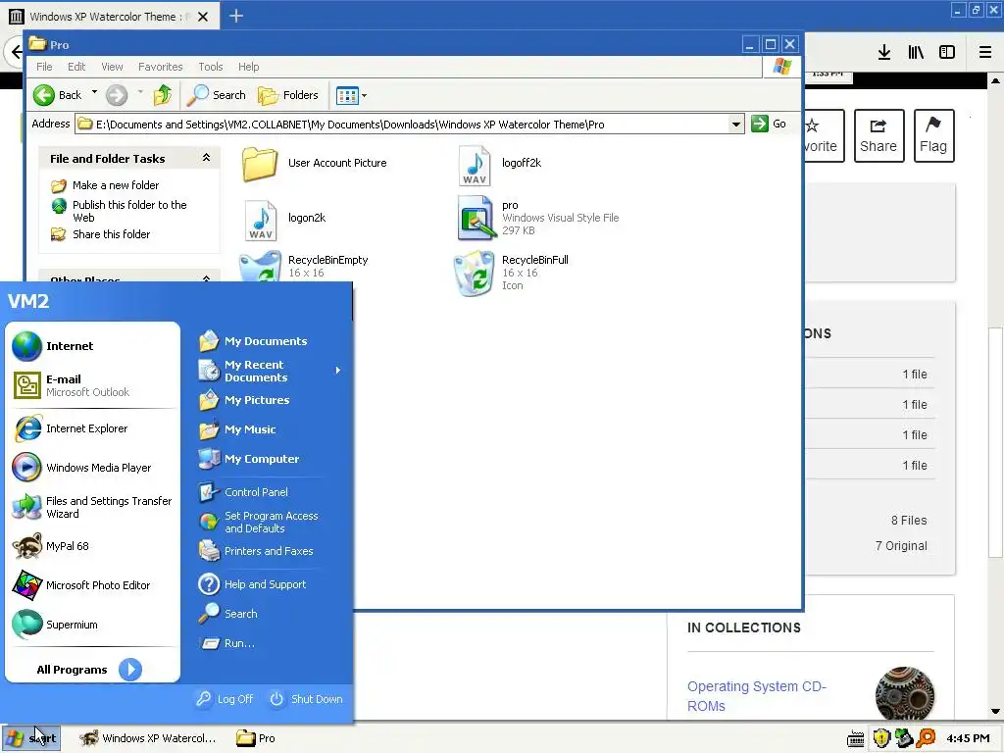Select the User Account Picture folder
This screenshot has width=1004, height=753.
(315, 164)
